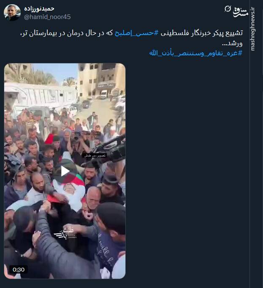The width and height of the screenshot is (263, 288).
Task: Play the embedded funeral video
Action: coord(65,171)
